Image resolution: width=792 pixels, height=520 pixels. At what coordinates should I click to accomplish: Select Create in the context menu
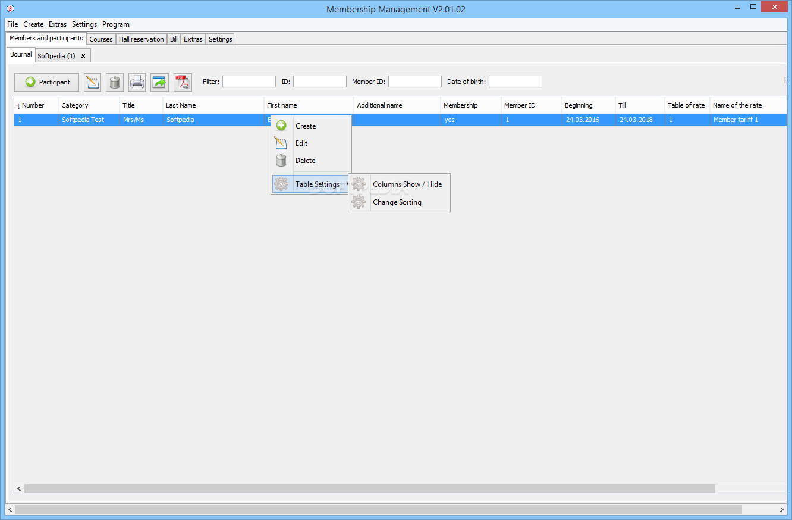(312, 126)
